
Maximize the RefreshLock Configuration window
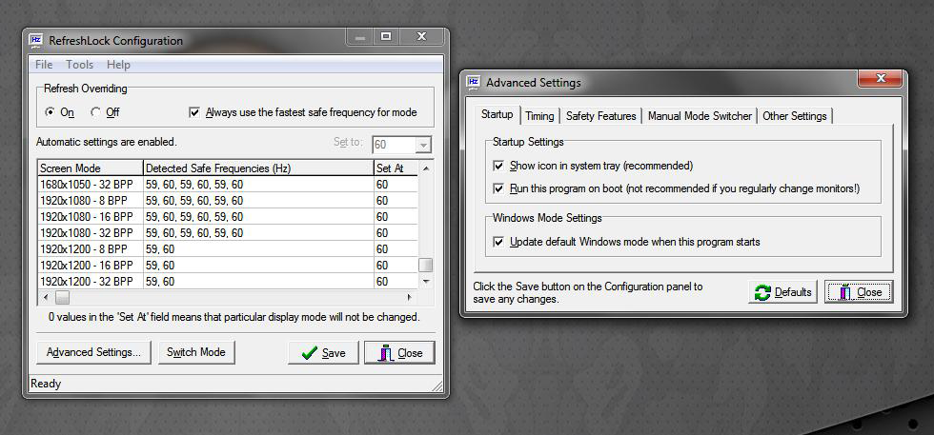[x=386, y=37]
